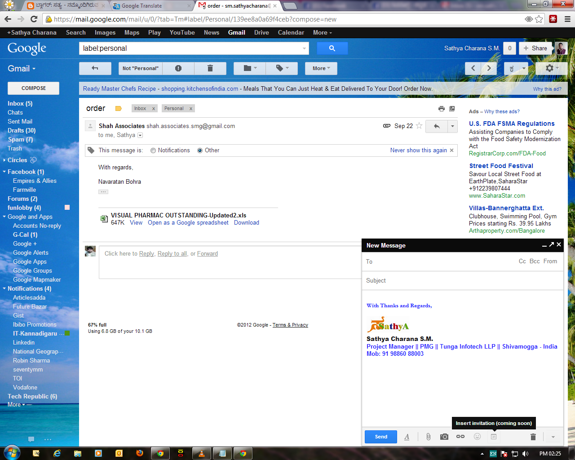
Task: Download the VISUAL PHARMAC attachment
Action: tap(247, 223)
